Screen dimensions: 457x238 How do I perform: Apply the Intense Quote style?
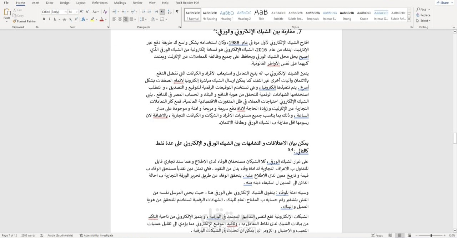[x=381, y=14]
